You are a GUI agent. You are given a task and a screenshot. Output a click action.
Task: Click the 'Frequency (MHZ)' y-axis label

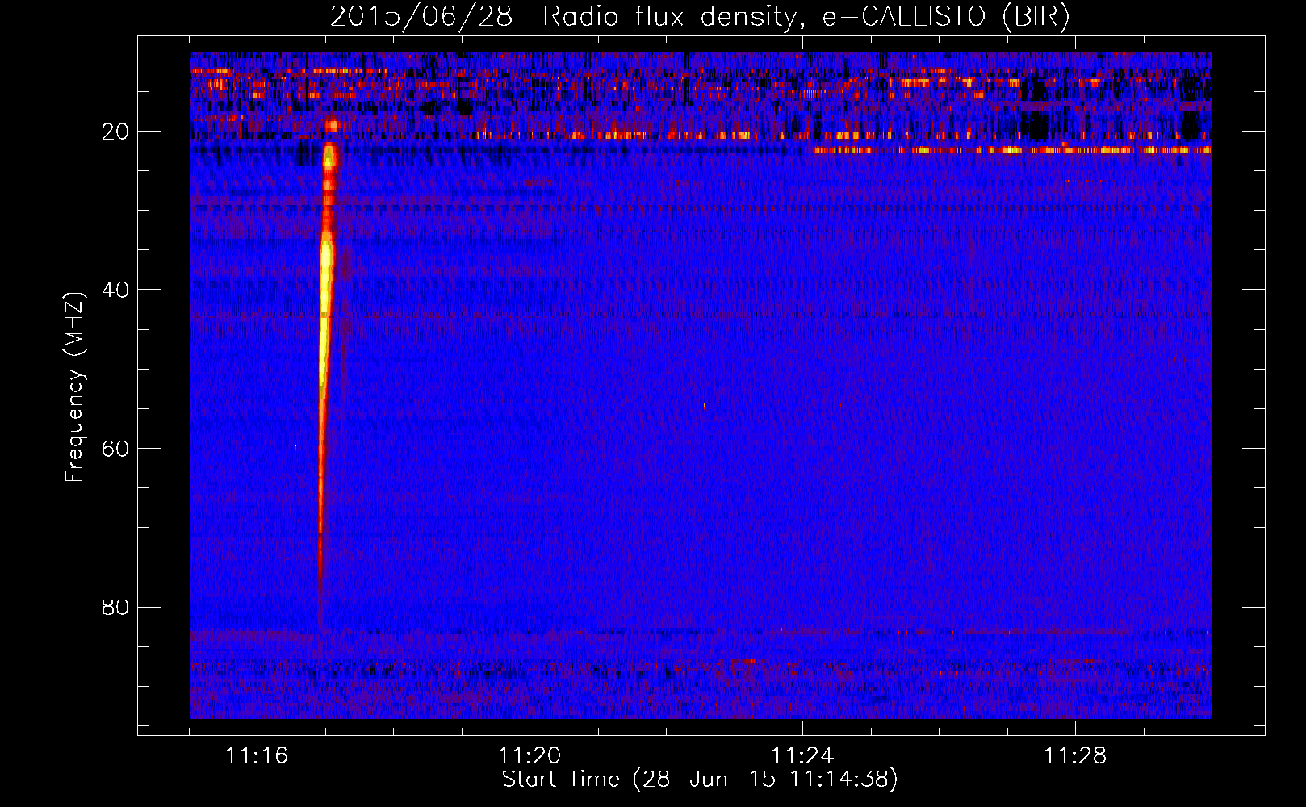[x=74, y=388]
